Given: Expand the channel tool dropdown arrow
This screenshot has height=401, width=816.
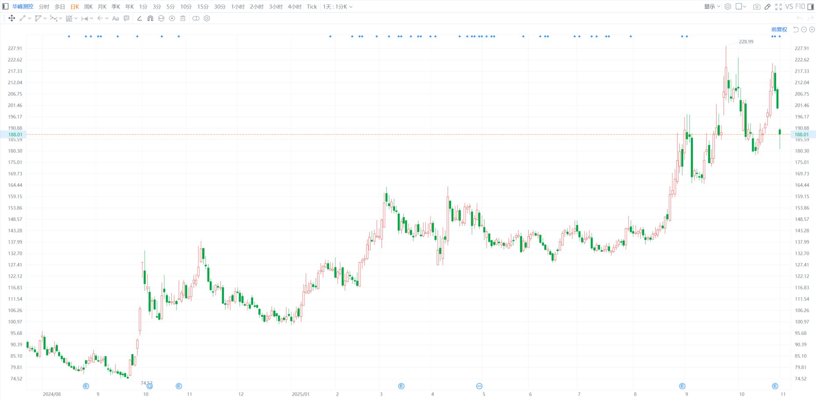Looking at the screenshot, I should tap(45, 18).
